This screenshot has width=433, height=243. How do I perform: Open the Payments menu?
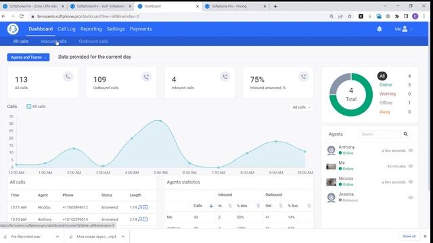click(141, 29)
